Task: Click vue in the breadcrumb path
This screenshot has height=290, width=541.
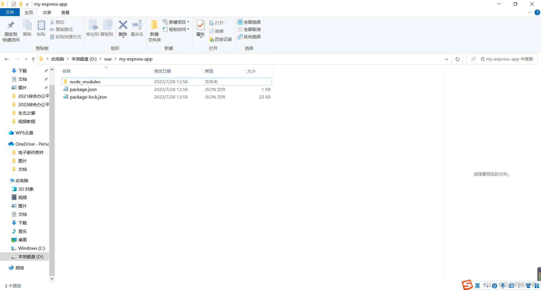Action: [x=108, y=59]
